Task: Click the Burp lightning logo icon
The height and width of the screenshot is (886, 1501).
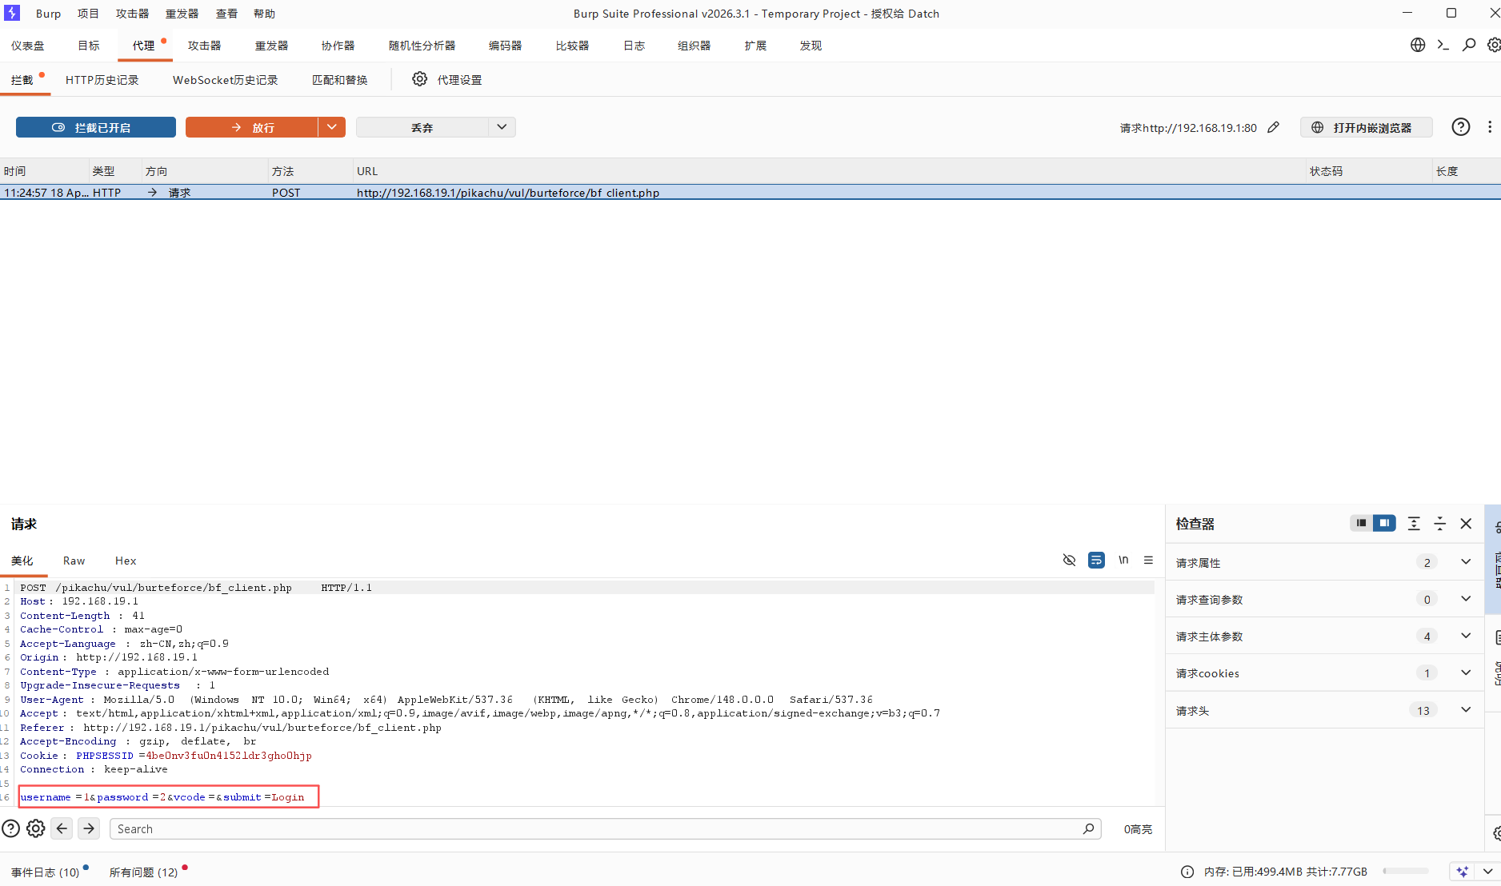Action: click(12, 13)
